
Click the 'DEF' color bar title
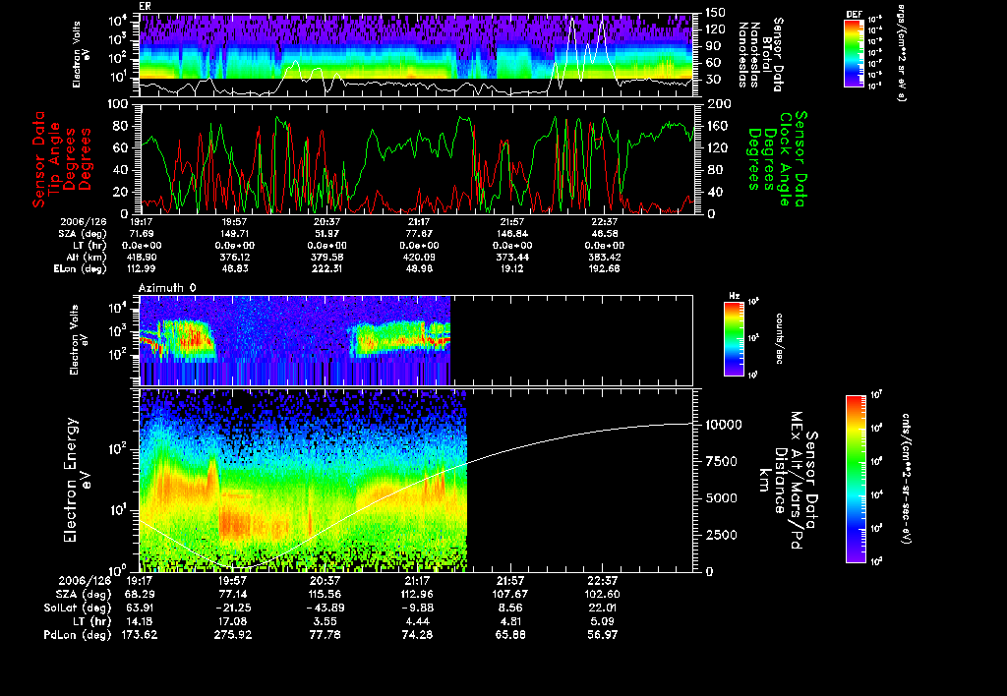click(854, 14)
